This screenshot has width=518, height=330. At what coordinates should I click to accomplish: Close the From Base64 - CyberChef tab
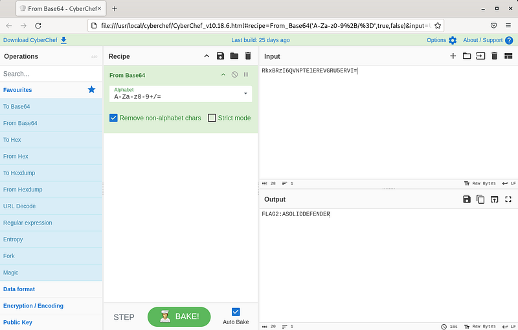[x=99, y=8]
